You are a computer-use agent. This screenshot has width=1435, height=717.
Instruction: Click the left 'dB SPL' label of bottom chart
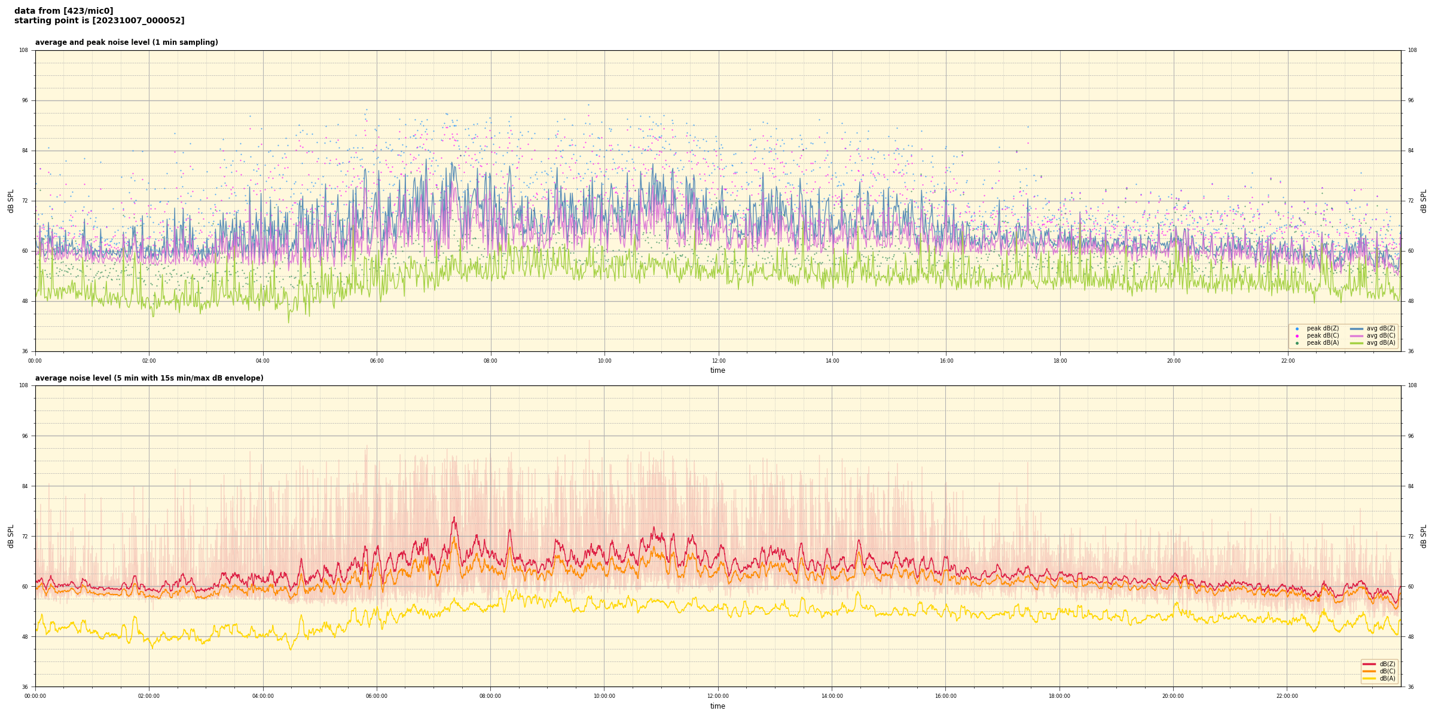tap(11, 536)
